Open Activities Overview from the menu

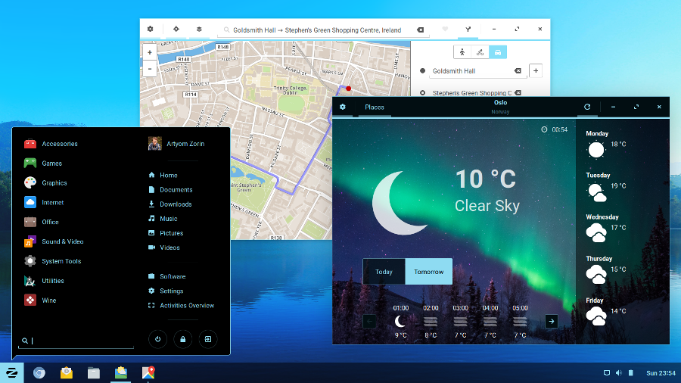pos(186,306)
